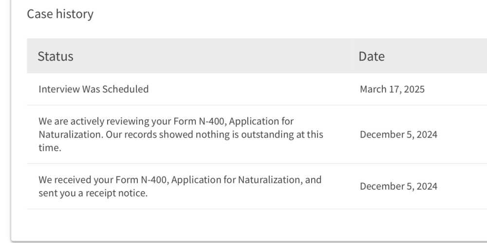Click the Case history heading
Image resolution: width=487 pixels, height=243 pixels.
(60, 14)
